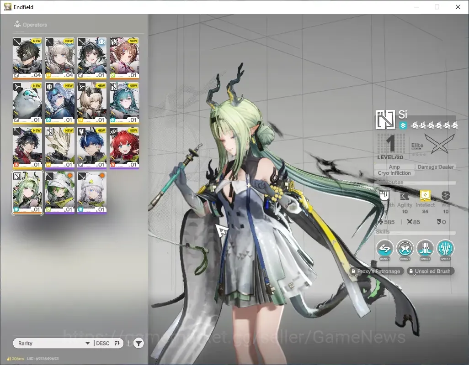Click the locked Unsoiled Brush talent
This screenshot has height=365, width=469.
pyautogui.click(x=431, y=271)
